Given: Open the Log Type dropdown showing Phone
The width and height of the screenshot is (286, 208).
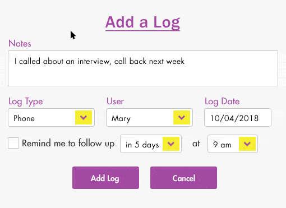Looking at the screenshot, I should click(51, 118).
